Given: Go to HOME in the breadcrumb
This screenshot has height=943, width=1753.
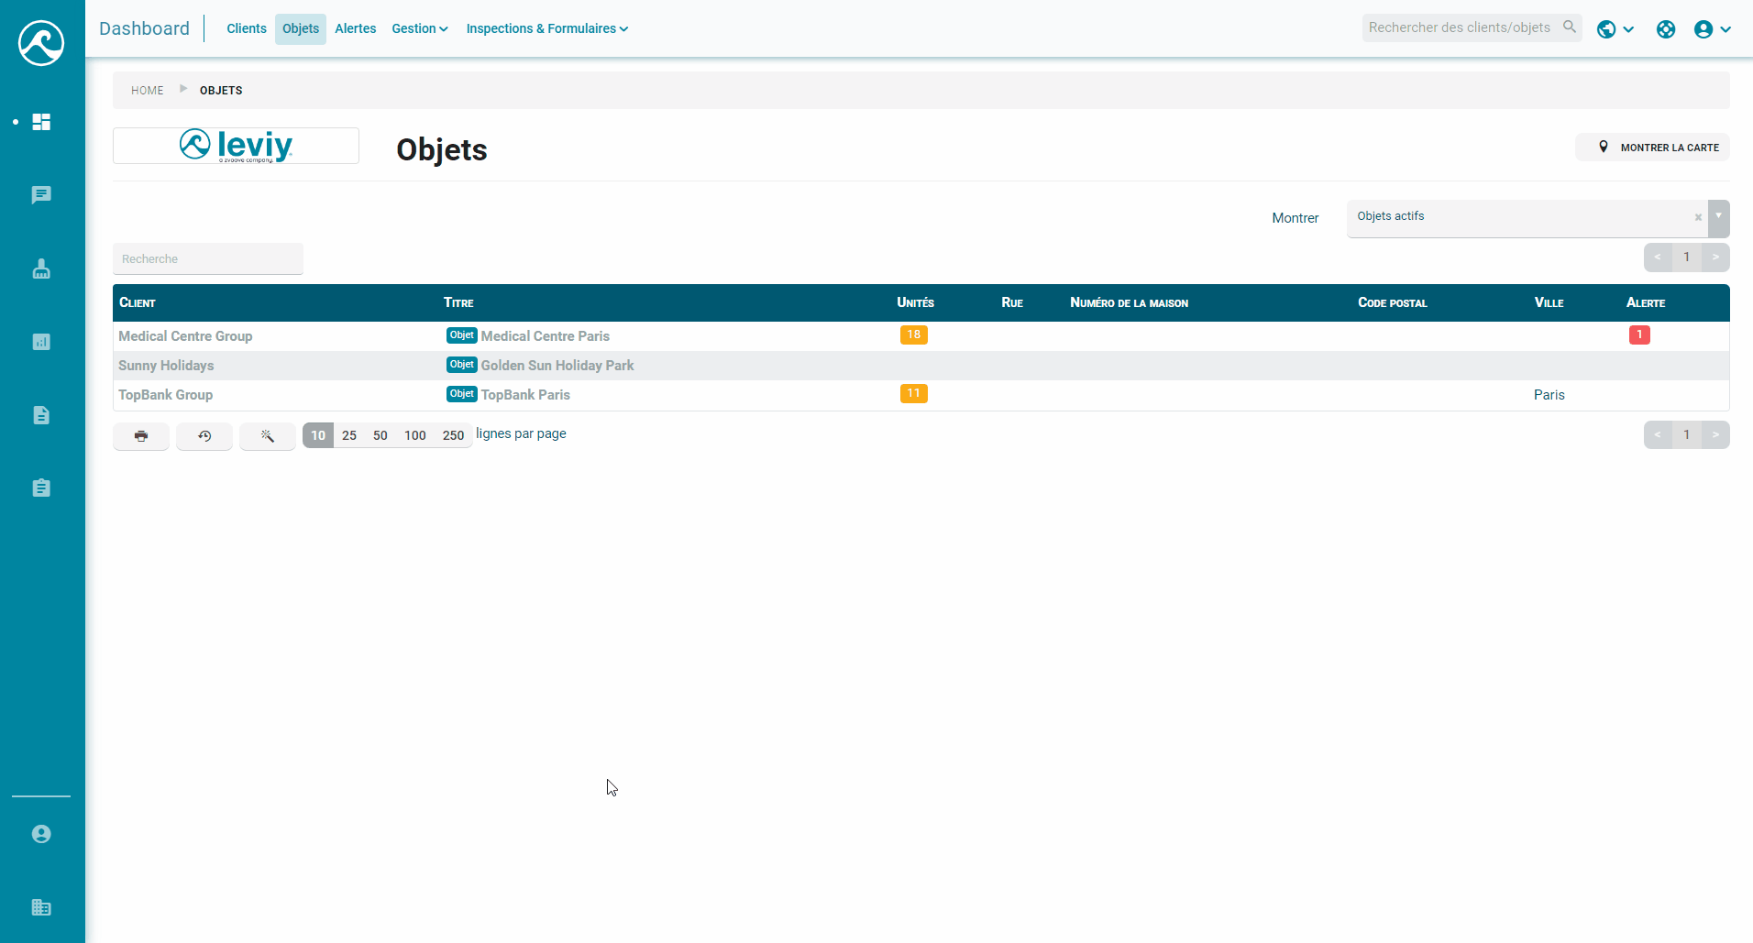Looking at the screenshot, I should [x=148, y=91].
